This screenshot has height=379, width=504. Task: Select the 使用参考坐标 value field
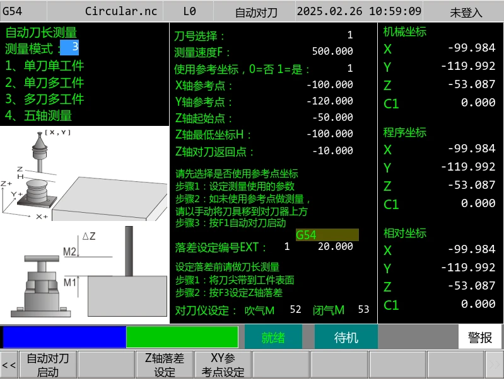click(x=349, y=68)
